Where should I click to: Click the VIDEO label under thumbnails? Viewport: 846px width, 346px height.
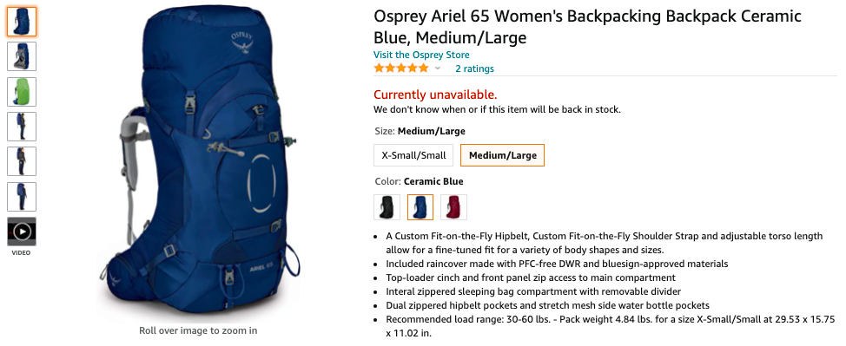tap(22, 252)
